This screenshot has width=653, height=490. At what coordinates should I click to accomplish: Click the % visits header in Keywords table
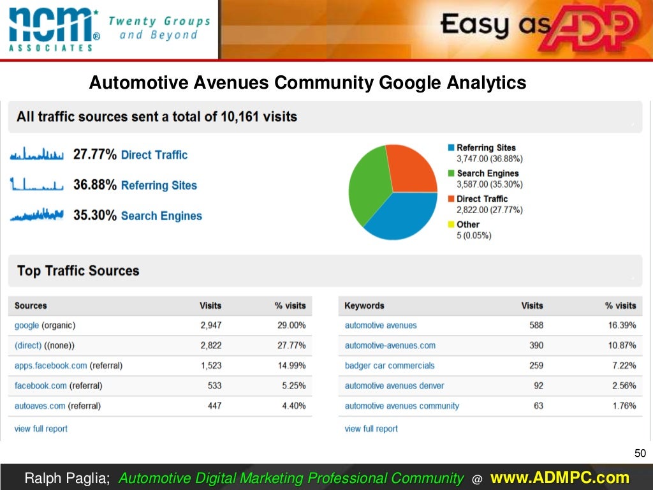[620, 306]
